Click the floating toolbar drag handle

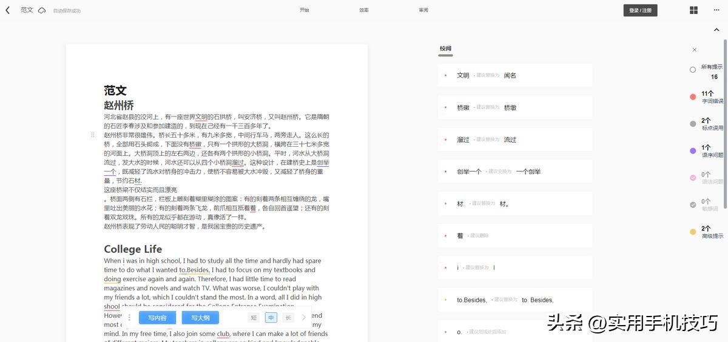pyautogui.click(x=129, y=318)
